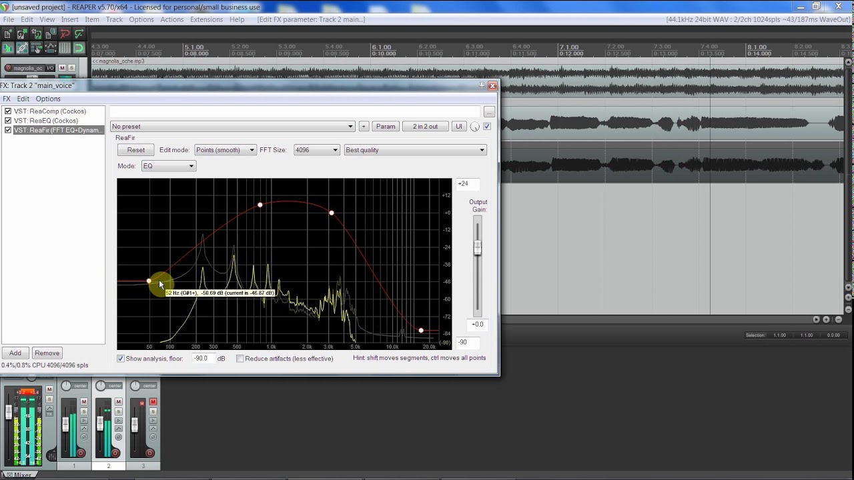Open the No preset dropdown
854x480 pixels.
[232, 127]
